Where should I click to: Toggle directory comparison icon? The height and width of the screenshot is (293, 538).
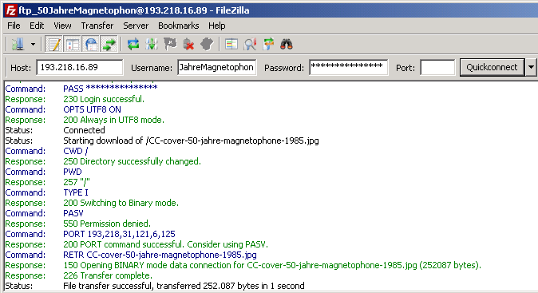[x=250, y=44]
